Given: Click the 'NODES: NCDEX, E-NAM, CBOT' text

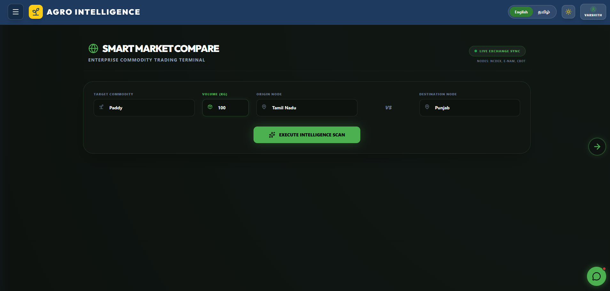Looking at the screenshot, I should click(501, 61).
